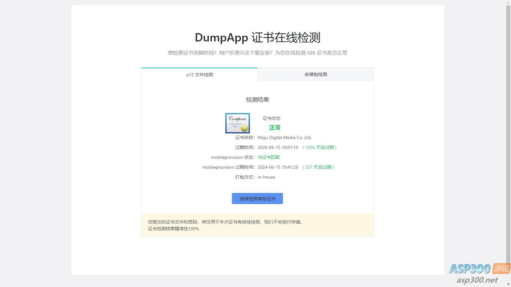Click the Migu Digital Media certificate name
Viewport: 511px width, 287px height.
tap(285, 137)
